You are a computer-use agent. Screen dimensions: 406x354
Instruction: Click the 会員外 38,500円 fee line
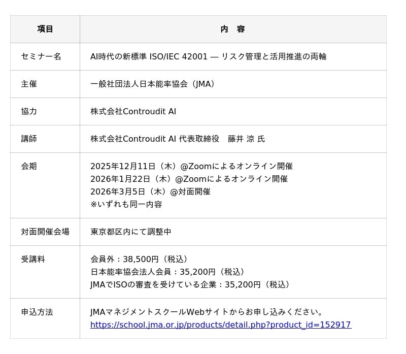(x=142, y=259)
